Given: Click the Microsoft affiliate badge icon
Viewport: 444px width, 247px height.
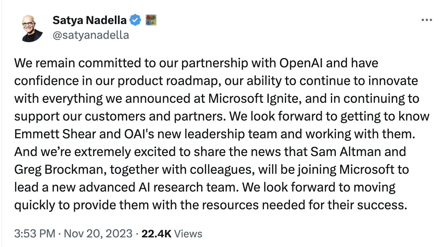Looking at the screenshot, I should 151,20.
